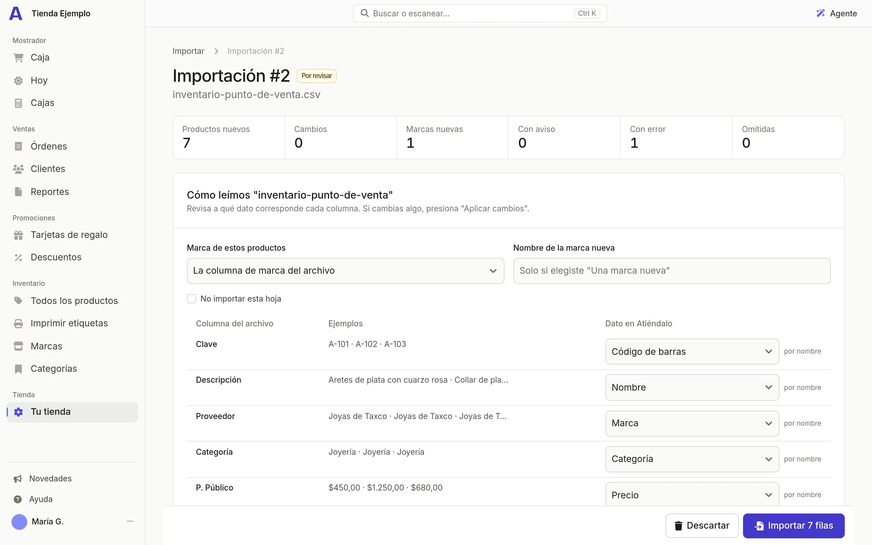Image resolution: width=872 pixels, height=545 pixels.
Task: Open Descripción row Nombre dropdown
Action: click(x=692, y=388)
